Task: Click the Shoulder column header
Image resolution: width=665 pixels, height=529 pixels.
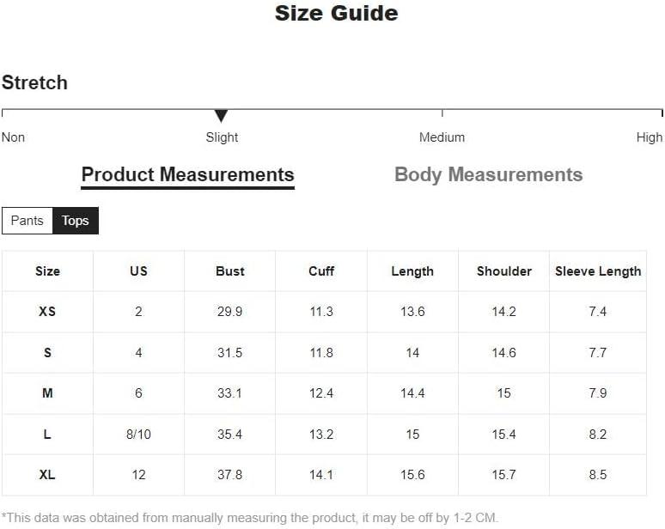Action: 503,271
